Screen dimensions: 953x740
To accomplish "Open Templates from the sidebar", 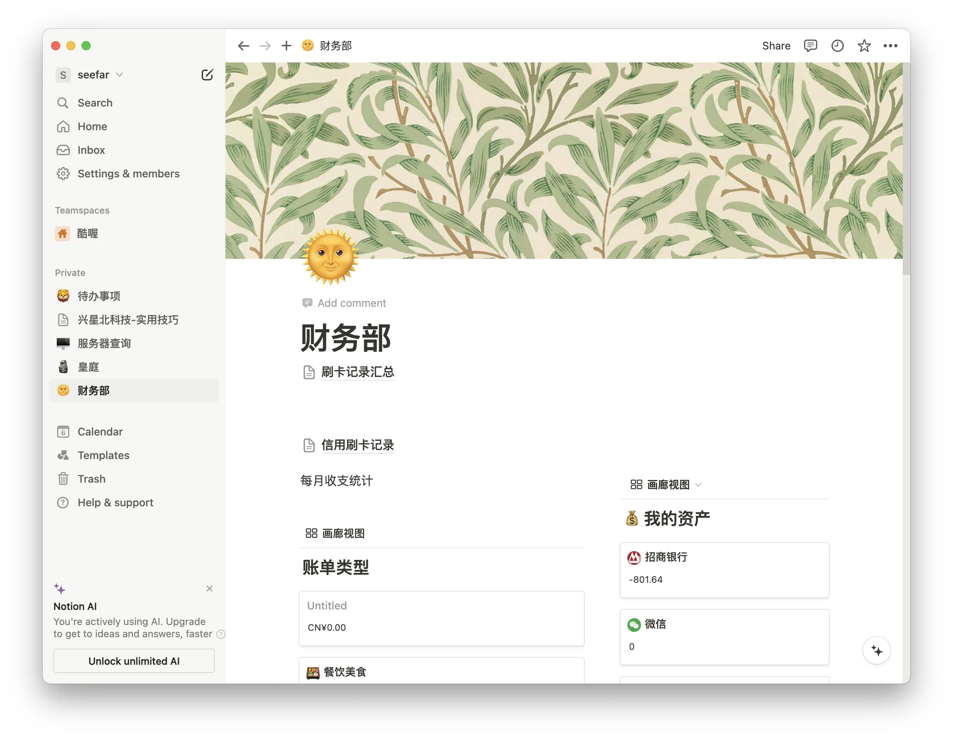I will point(134,455).
